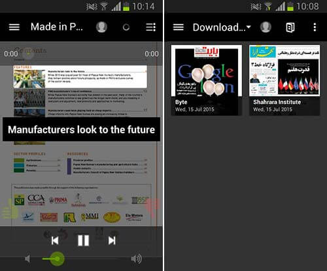
Task: Click the playback progress knob near 0:00
Action: [x=28, y=54]
